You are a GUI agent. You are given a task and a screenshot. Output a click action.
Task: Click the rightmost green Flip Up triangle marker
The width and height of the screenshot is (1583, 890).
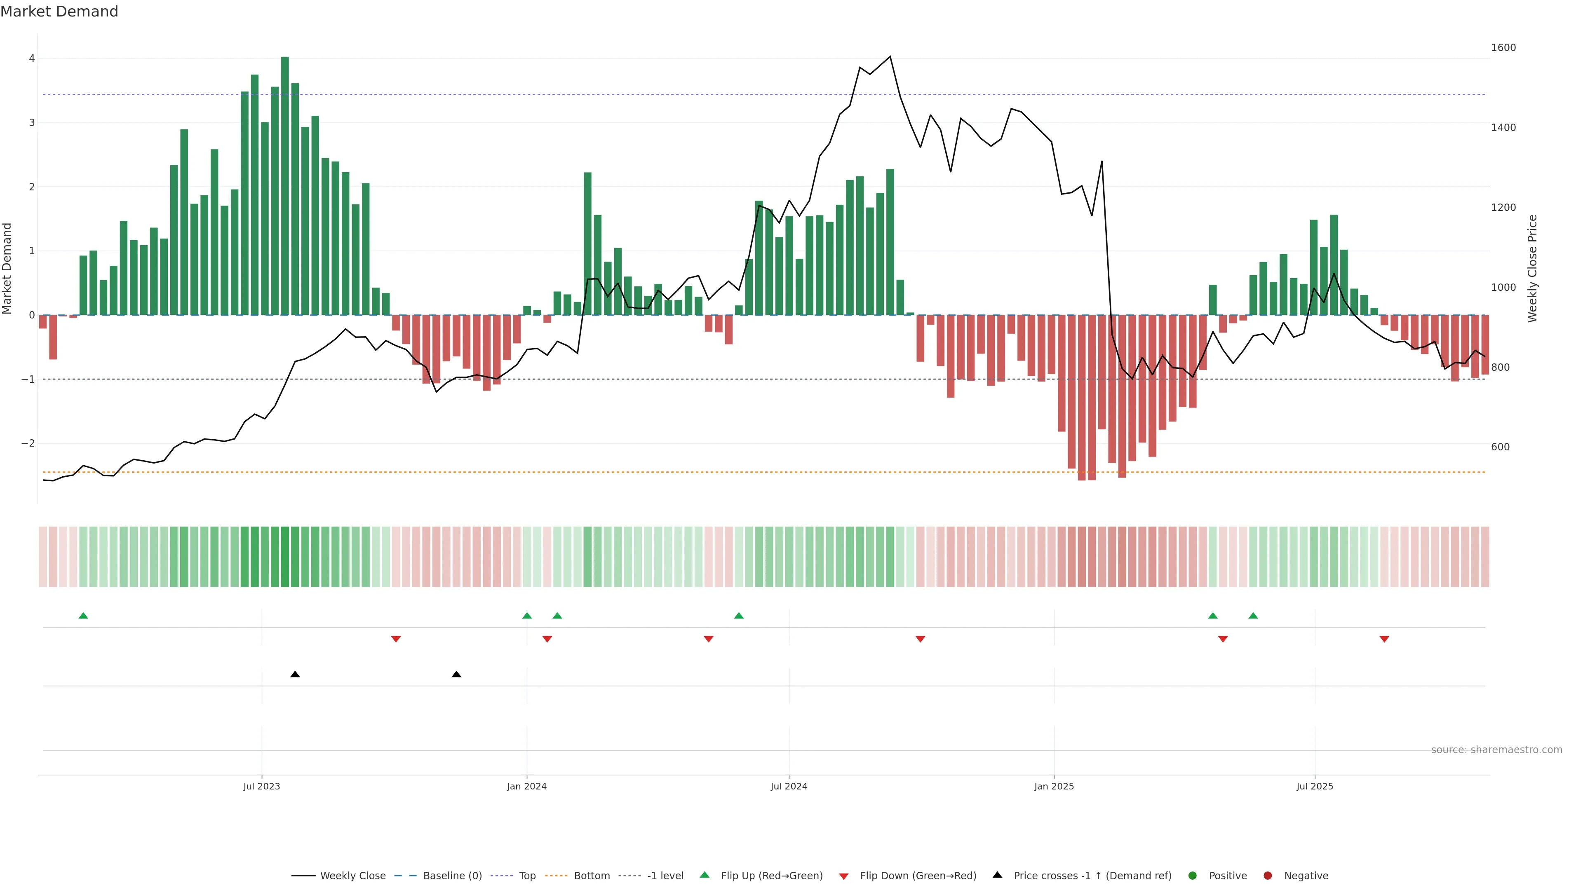[x=1253, y=616]
